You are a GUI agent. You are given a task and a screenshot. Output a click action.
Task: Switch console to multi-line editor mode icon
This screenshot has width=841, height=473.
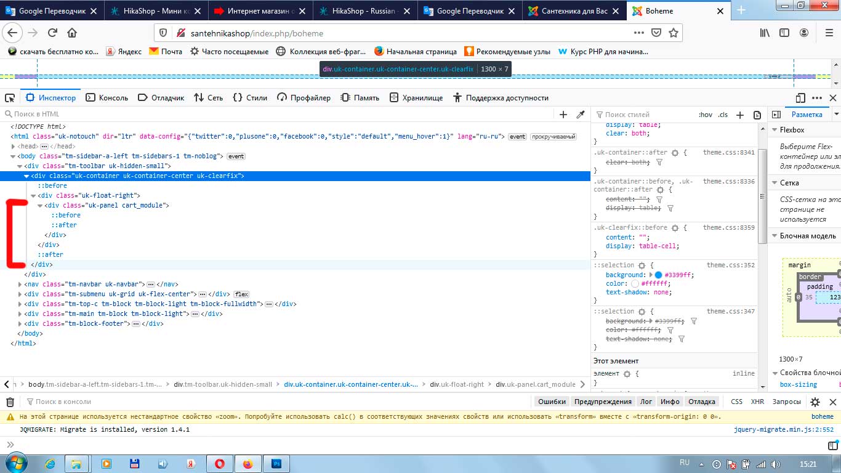coord(834,444)
